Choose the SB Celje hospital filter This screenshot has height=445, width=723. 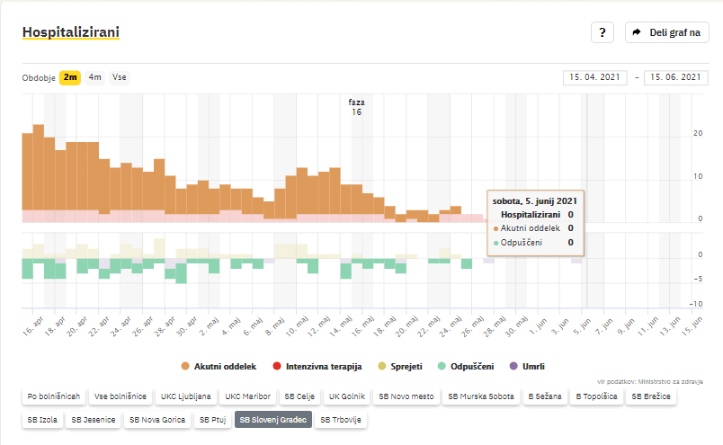(299, 396)
